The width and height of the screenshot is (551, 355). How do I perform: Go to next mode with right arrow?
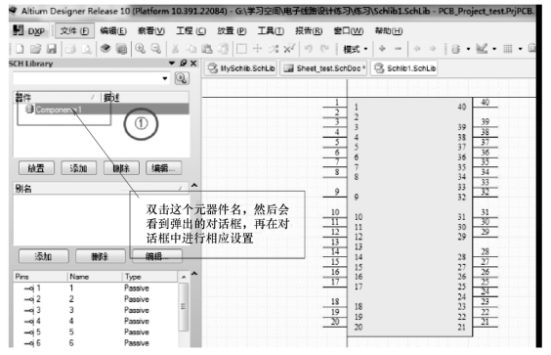(433, 49)
